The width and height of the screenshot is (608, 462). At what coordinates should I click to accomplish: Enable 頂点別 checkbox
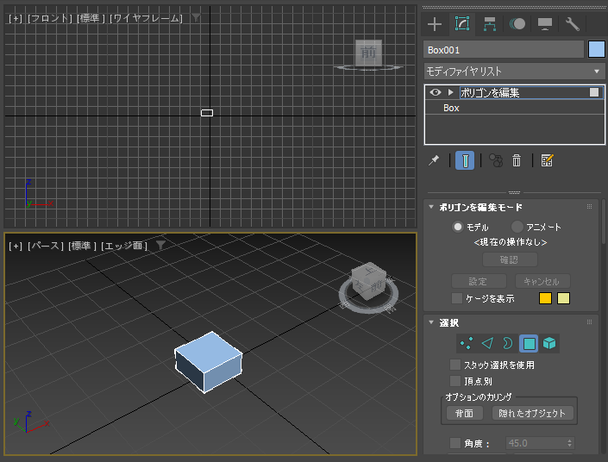point(454,381)
